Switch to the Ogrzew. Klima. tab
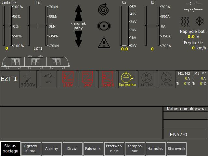This screenshot has height=156, width=208. click(x=31, y=149)
